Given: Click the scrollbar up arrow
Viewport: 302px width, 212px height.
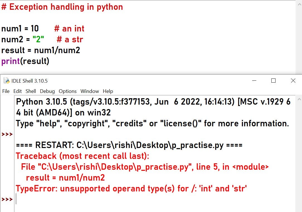Looking at the screenshot, I should 299,99.
